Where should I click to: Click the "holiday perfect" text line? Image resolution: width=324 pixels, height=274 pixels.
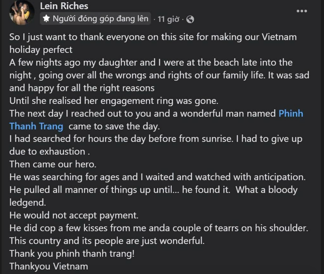(x=41, y=50)
